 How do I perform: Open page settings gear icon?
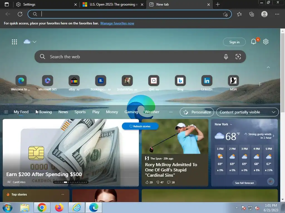coord(266,42)
